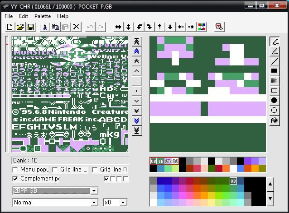Image resolution: width=289 pixels, height=213 pixels.
Task: Flip the tile horizontally
Action: point(118,27)
